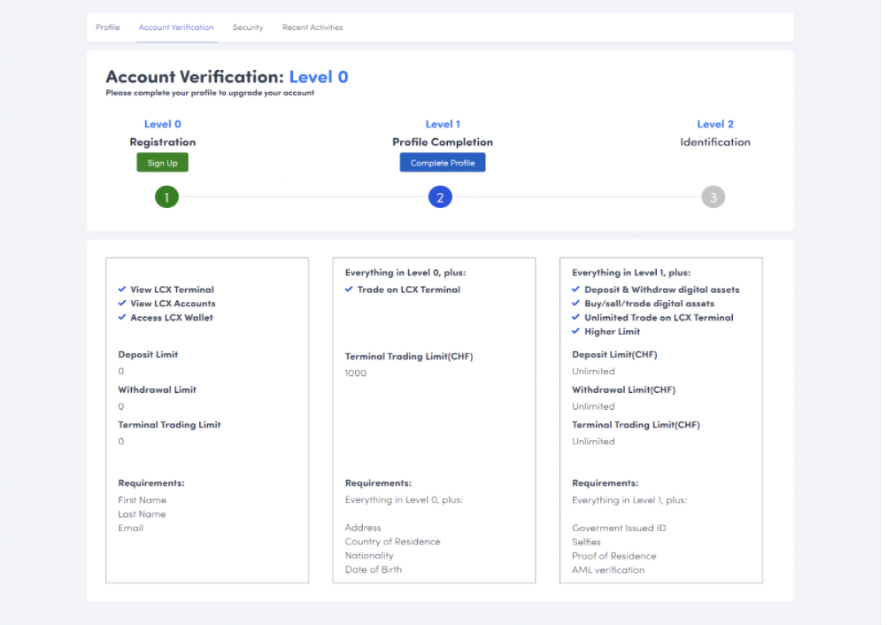
Task: Click checkmark beside View LCX Accounts
Action: [x=122, y=304]
